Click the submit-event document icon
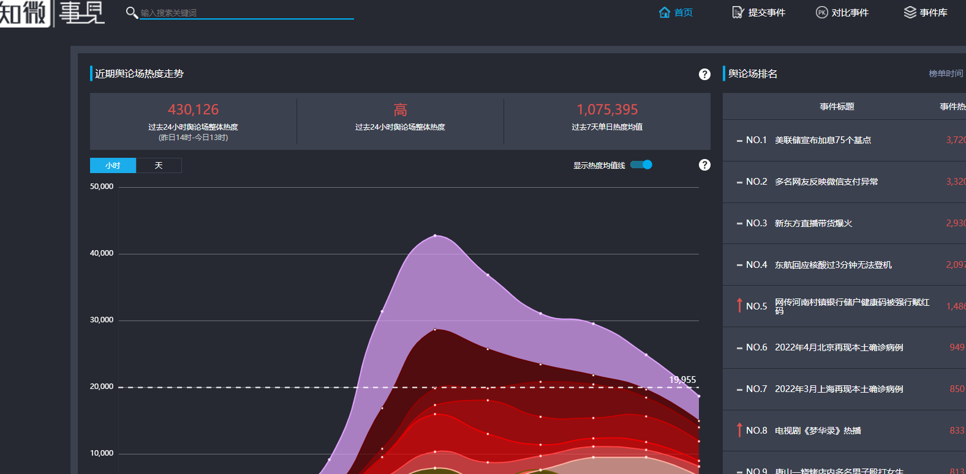 (738, 12)
